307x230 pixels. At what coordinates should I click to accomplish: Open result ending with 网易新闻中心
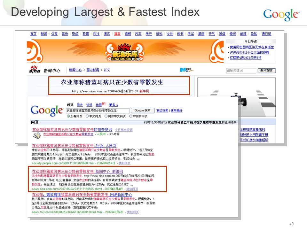click(x=82, y=195)
